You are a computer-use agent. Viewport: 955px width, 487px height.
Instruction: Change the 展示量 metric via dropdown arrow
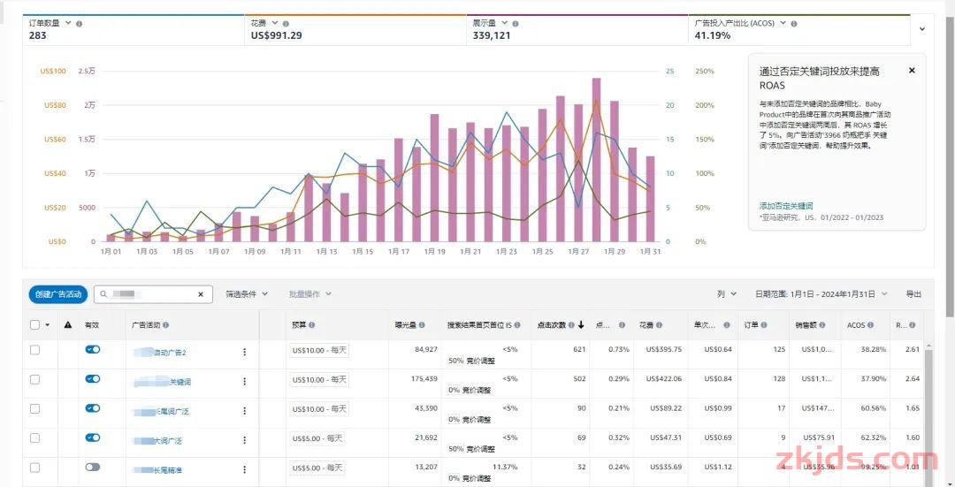click(504, 22)
